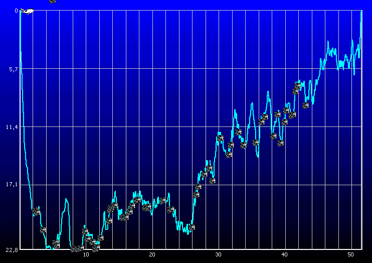This screenshot has height=263, width=372.
Task: Select the shallowest camera marker on the dive profile
Action: pos(298,85)
